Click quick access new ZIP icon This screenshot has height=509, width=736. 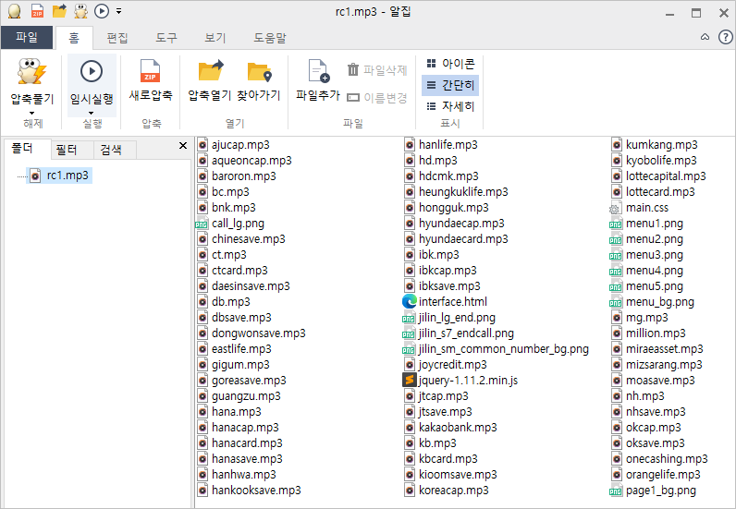coord(37,11)
